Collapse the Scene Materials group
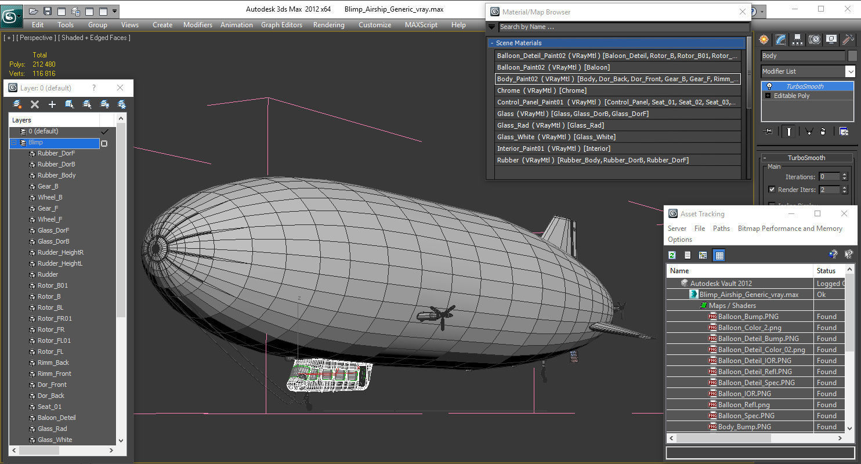This screenshot has width=861, height=464. coord(492,43)
